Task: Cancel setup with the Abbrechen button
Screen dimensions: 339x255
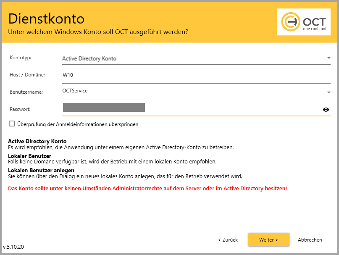Action: (x=310, y=239)
